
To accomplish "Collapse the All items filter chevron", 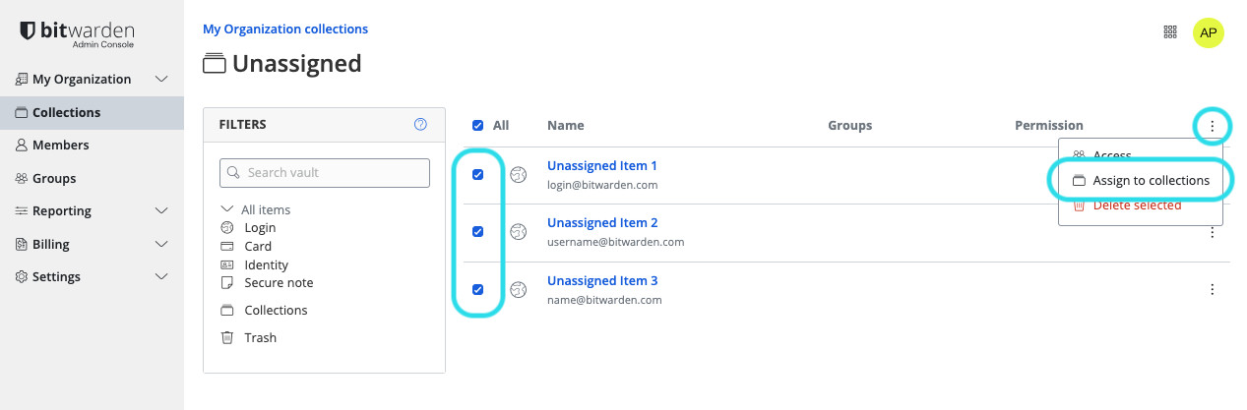I will [x=226, y=209].
